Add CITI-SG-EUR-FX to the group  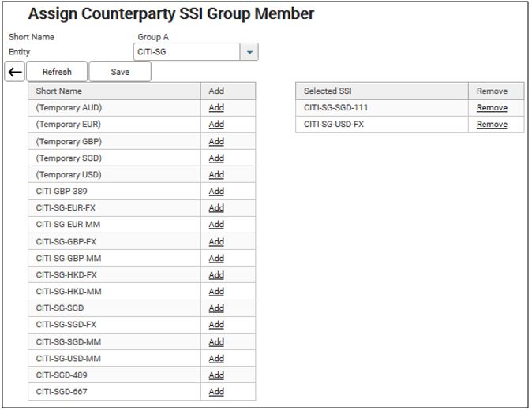(216, 208)
